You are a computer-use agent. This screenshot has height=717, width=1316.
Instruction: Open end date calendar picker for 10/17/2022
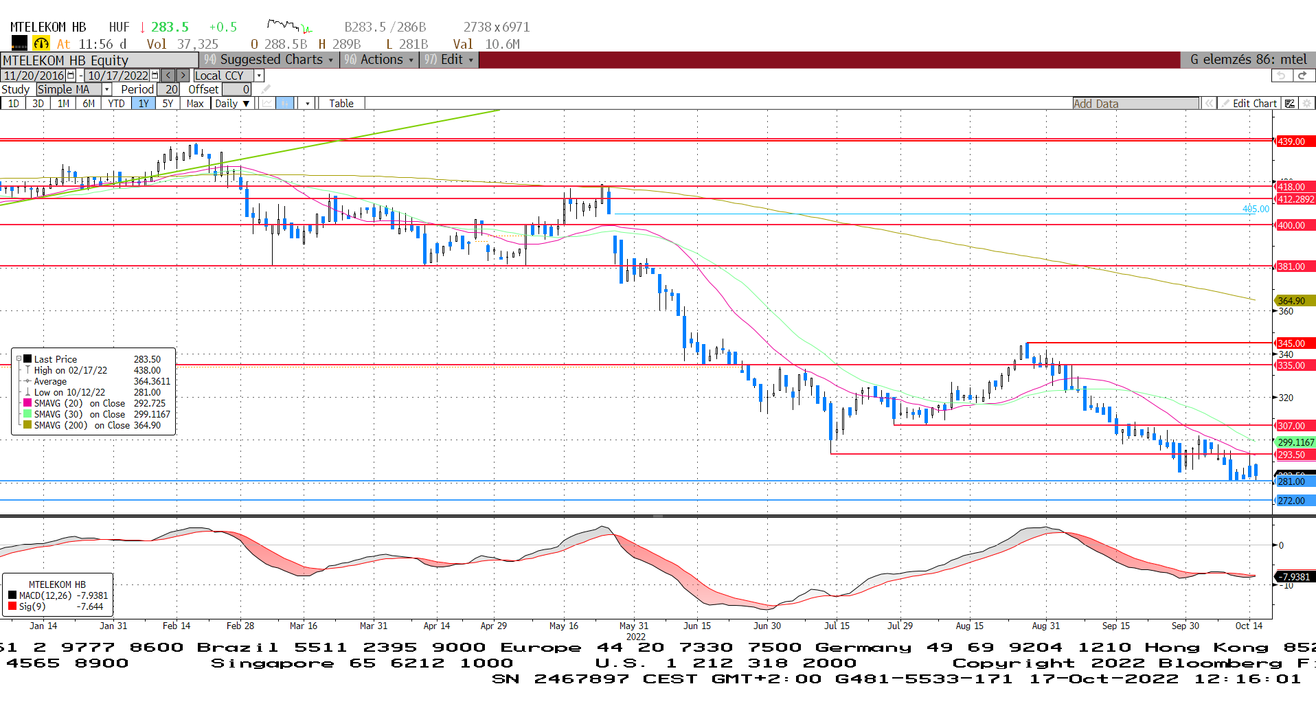(x=155, y=76)
